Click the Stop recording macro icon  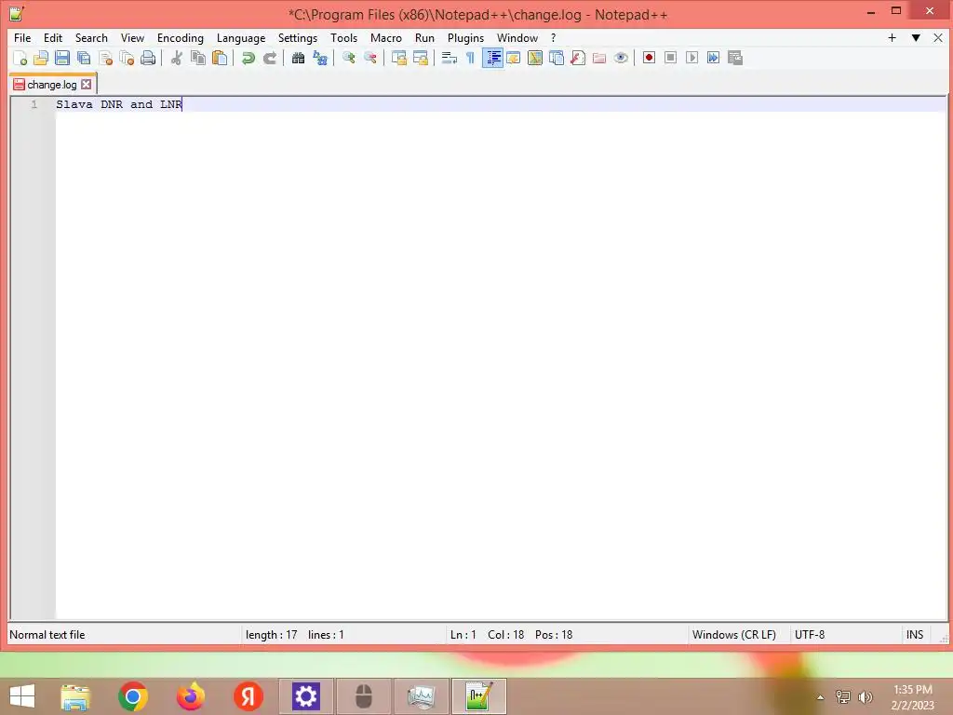click(670, 58)
